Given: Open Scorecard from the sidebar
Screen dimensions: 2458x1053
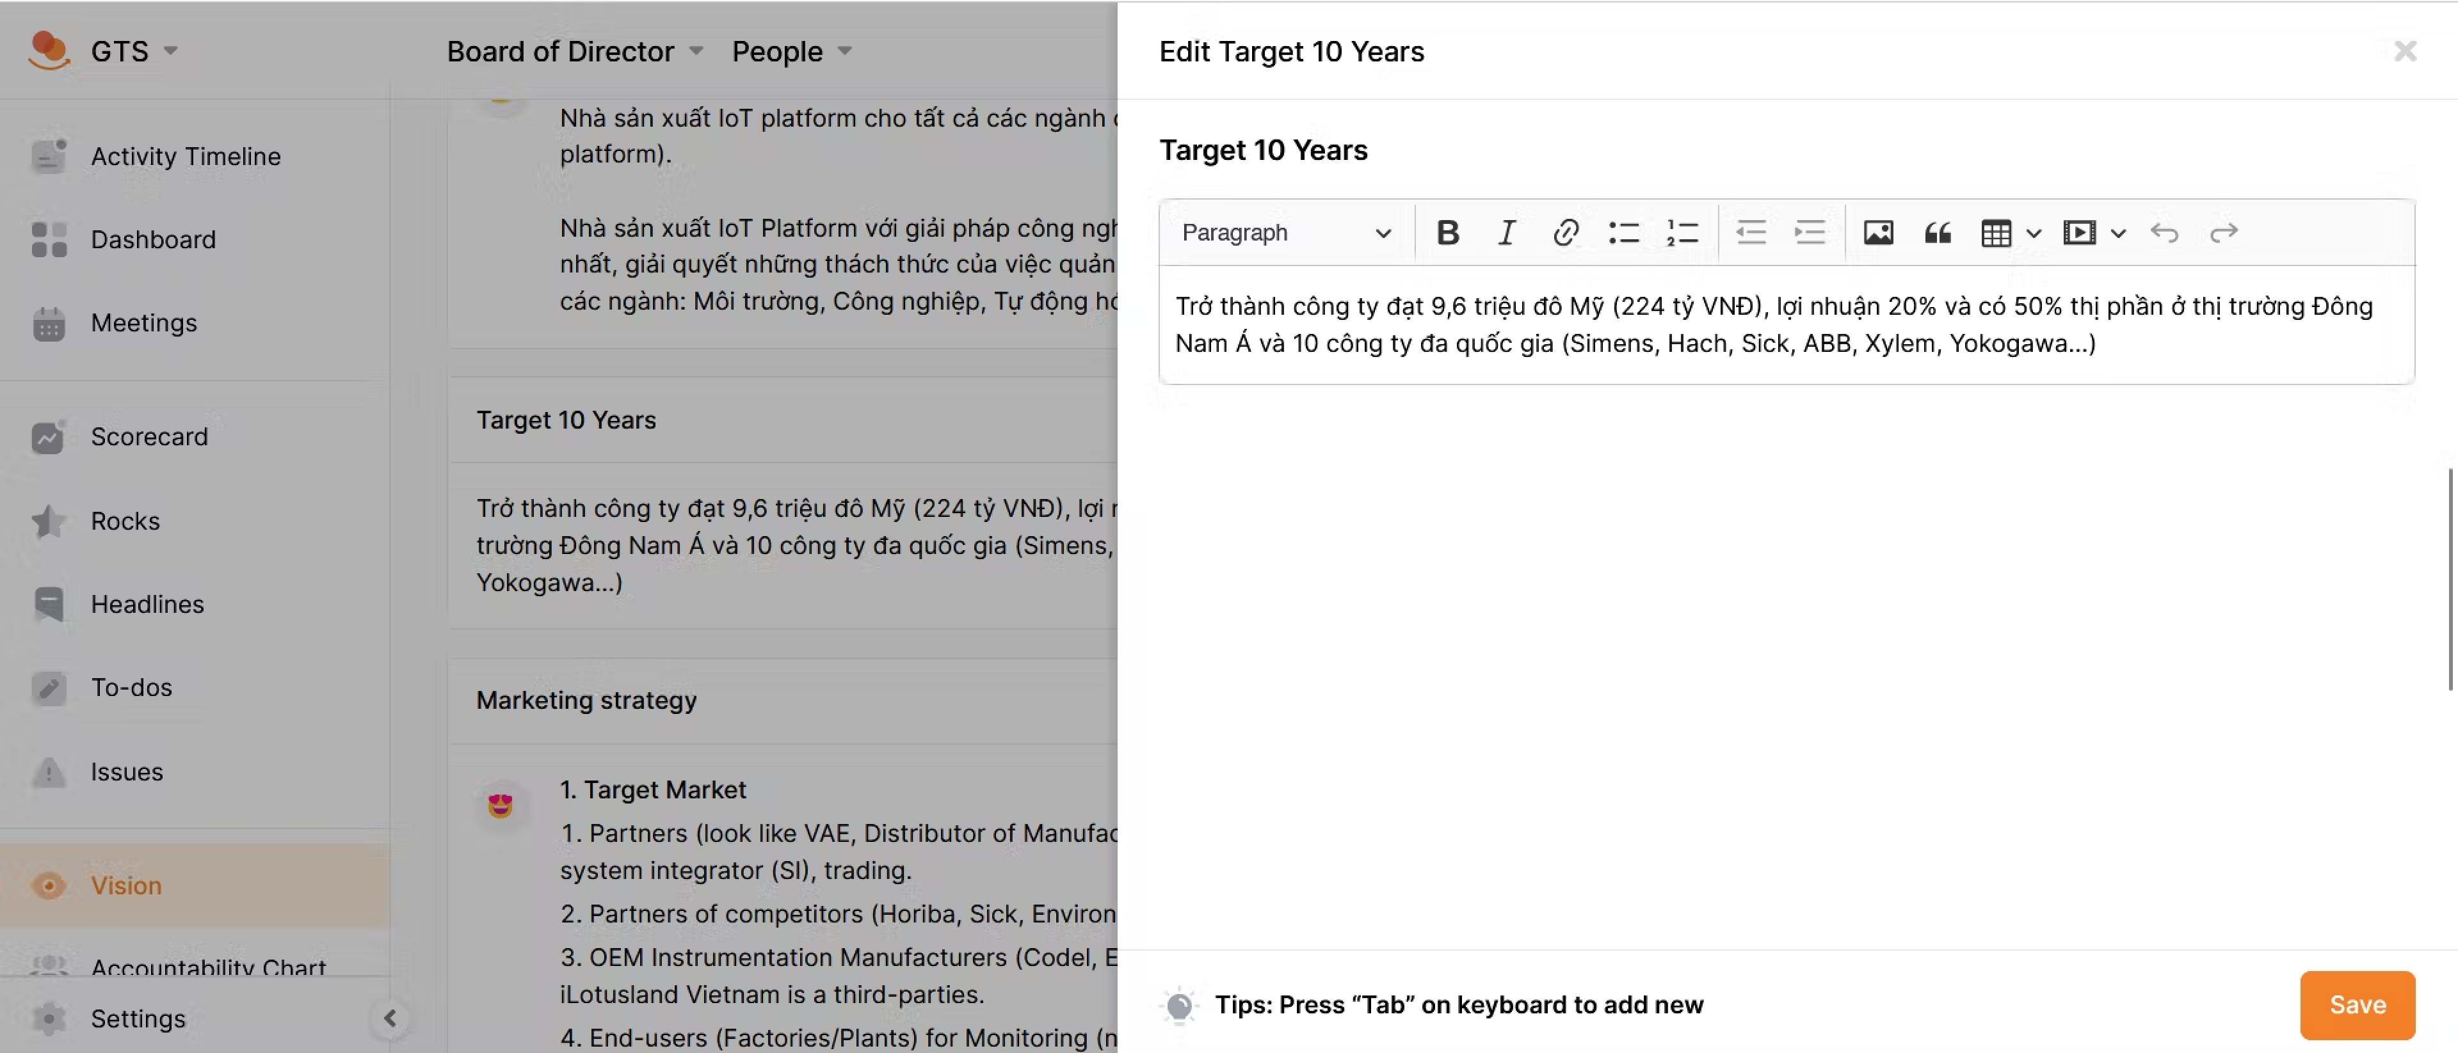Looking at the screenshot, I should (149, 437).
